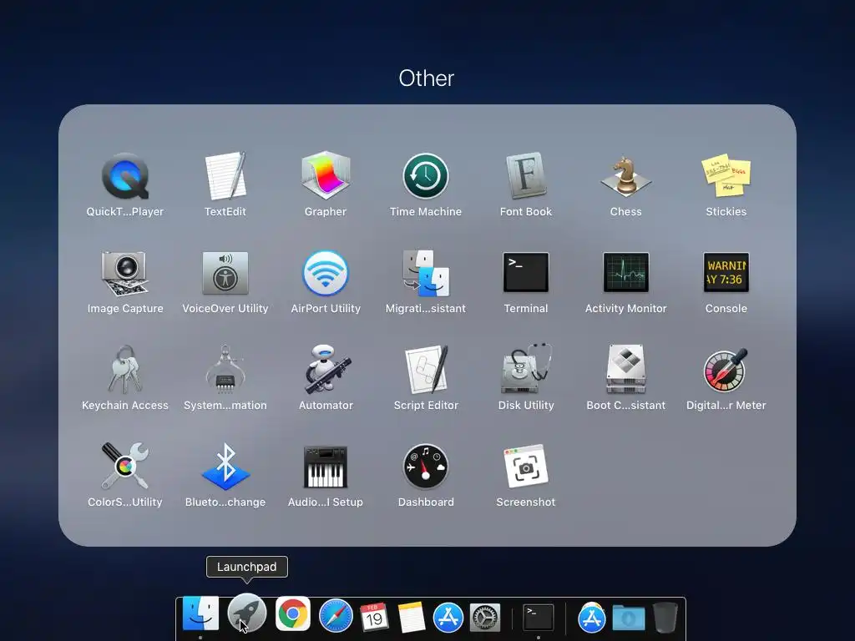855x641 pixels.
Task: Launch Time Machine
Action: 426,176
